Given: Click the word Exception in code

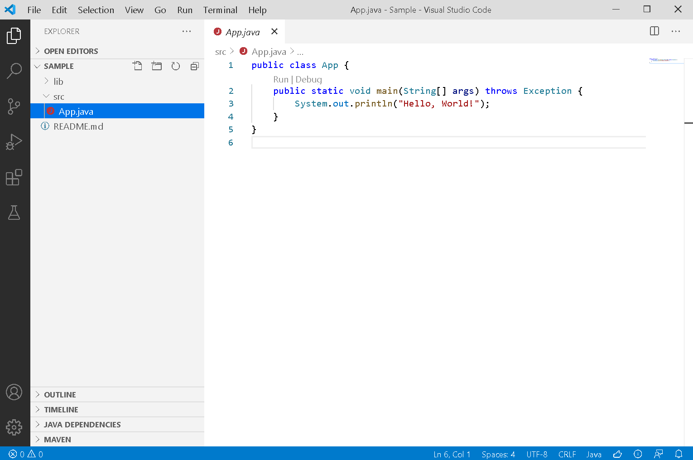Looking at the screenshot, I should (548, 91).
